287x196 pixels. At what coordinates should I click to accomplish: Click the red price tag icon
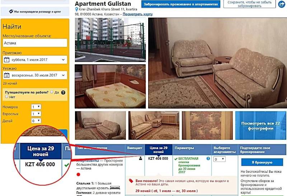(x=131, y=181)
